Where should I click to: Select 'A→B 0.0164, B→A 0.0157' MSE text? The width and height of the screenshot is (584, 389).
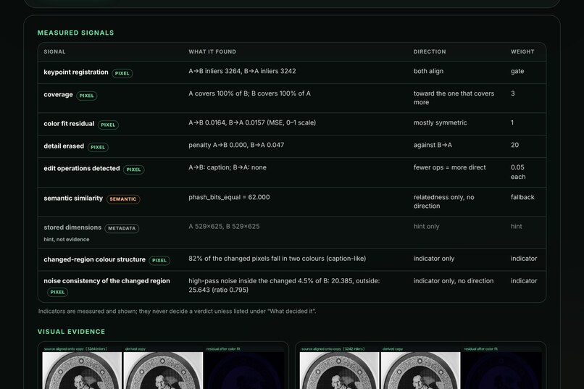click(252, 122)
